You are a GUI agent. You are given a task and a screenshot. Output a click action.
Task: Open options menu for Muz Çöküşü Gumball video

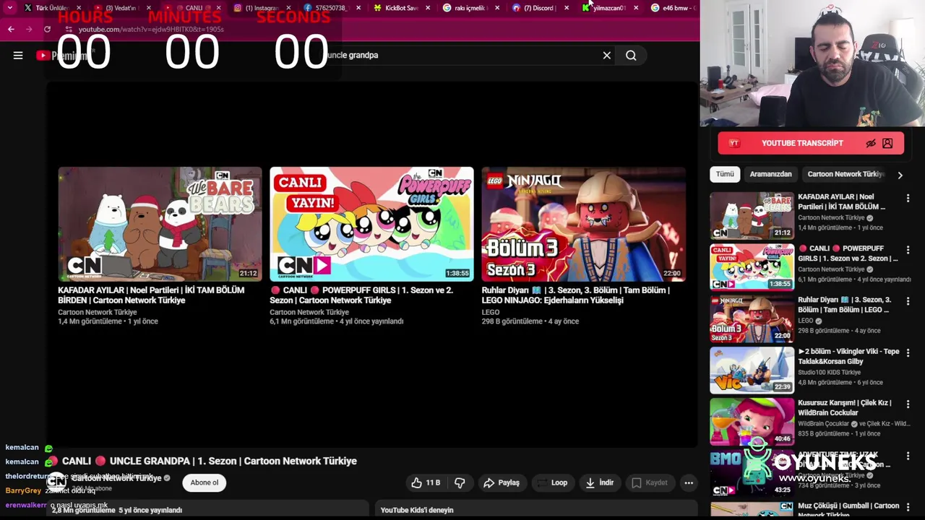click(x=908, y=507)
